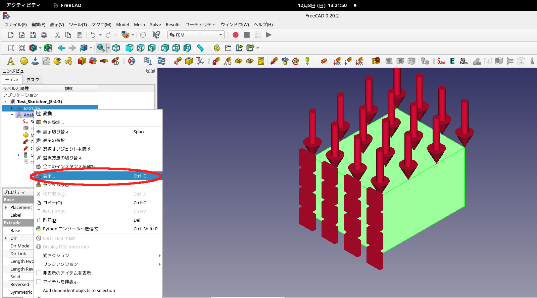Click the nonlinear mechanical material icon
The image size is (537, 298).
(x=46, y=61)
